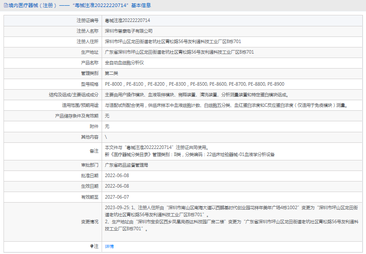Image resolution: width=366 pixels, height=254 pixels.
Task: Click the bulb icon beside 注 label
Action: [x=91, y=246]
